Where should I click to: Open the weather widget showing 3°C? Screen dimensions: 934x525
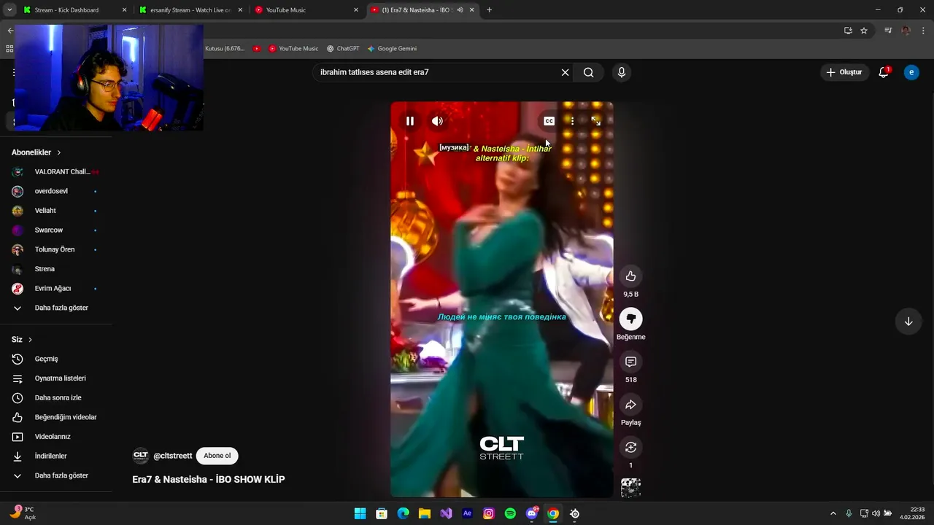click(22, 513)
